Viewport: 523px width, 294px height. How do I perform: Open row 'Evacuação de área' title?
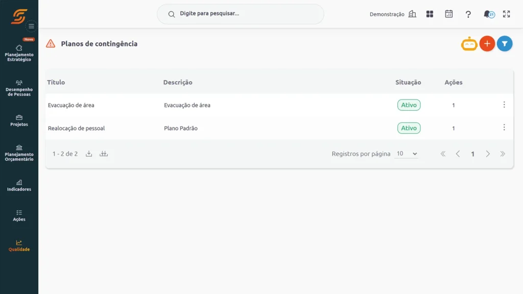71,105
